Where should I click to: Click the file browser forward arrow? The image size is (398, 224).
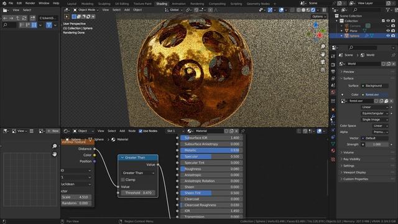tap(11, 18)
